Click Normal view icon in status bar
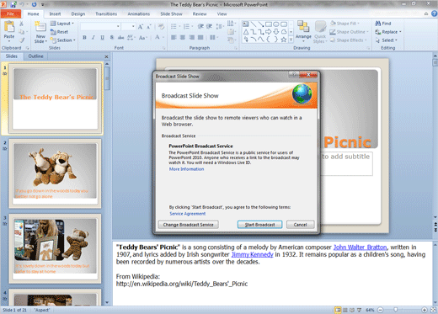Screen dimensions: 438x314 338,310
